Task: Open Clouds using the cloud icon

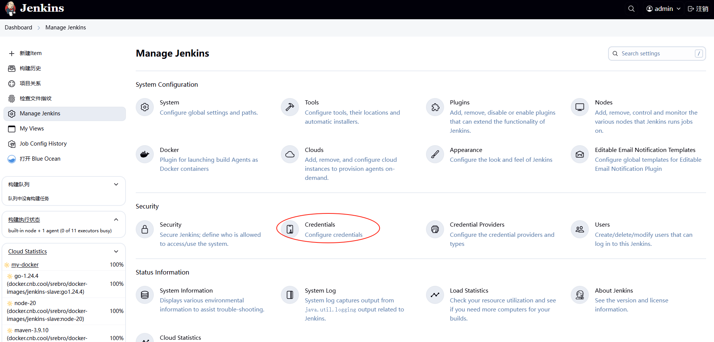Action: [x=290, y=154]
